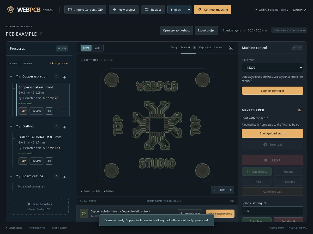Viewport: 313px width, 234px height.
Task: Click the clock icon in Copper isolation estimated time
Action: click(20, 98)
